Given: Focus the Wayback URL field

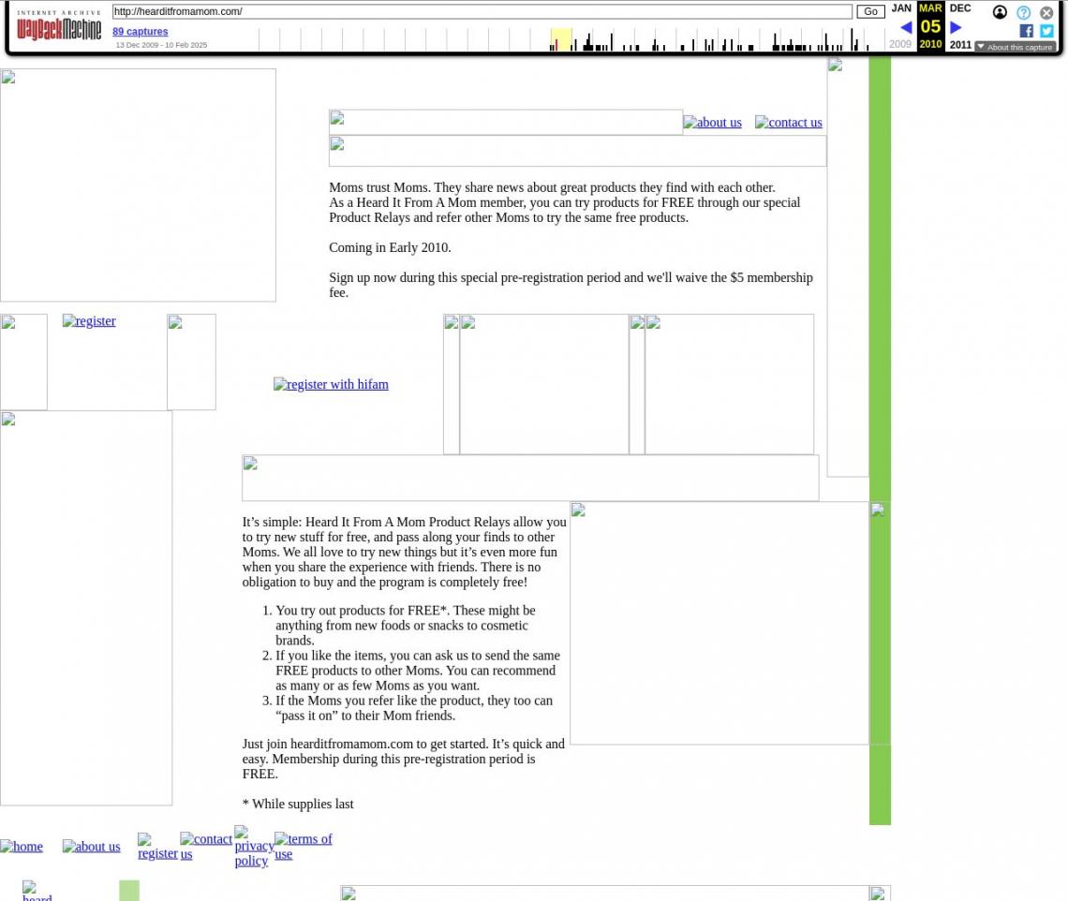Looking at the screenshot, I should pyautogui.click(x=482, y=11).
